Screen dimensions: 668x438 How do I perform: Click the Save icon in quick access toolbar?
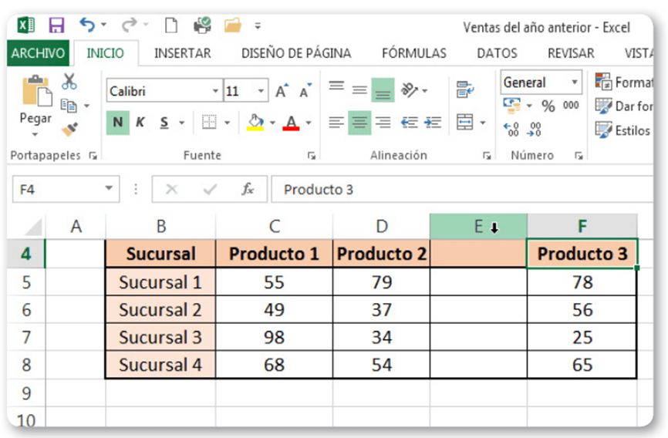point(56,25)
